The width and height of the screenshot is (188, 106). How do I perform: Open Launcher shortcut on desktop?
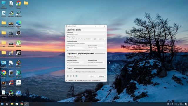(x=19, y=54)
